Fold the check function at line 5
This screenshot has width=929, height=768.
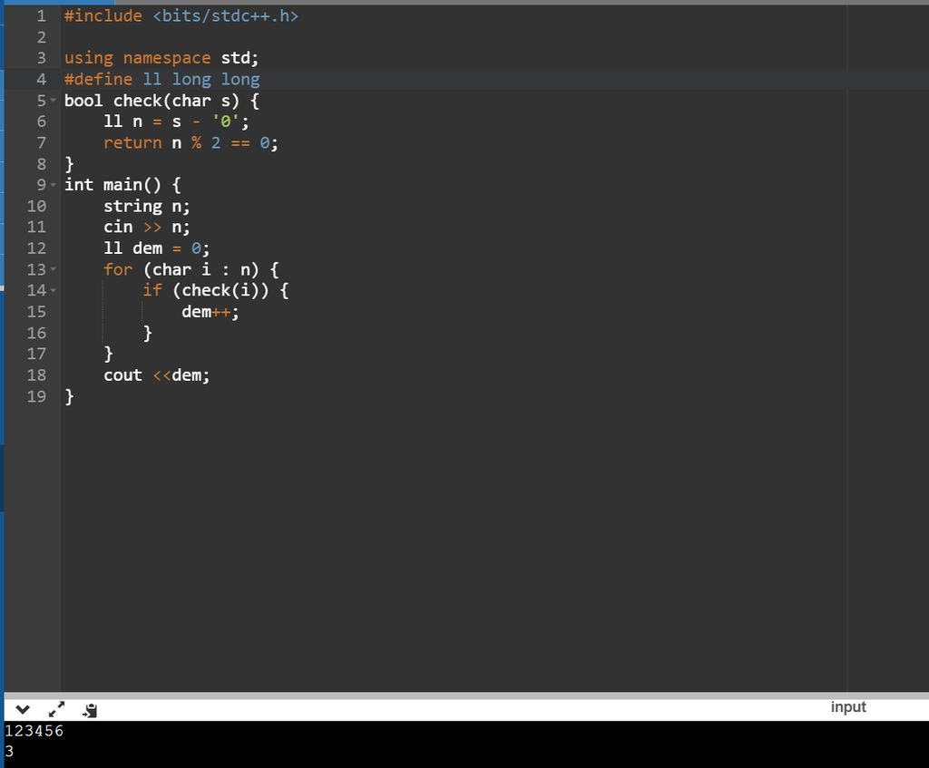point(54,101)
